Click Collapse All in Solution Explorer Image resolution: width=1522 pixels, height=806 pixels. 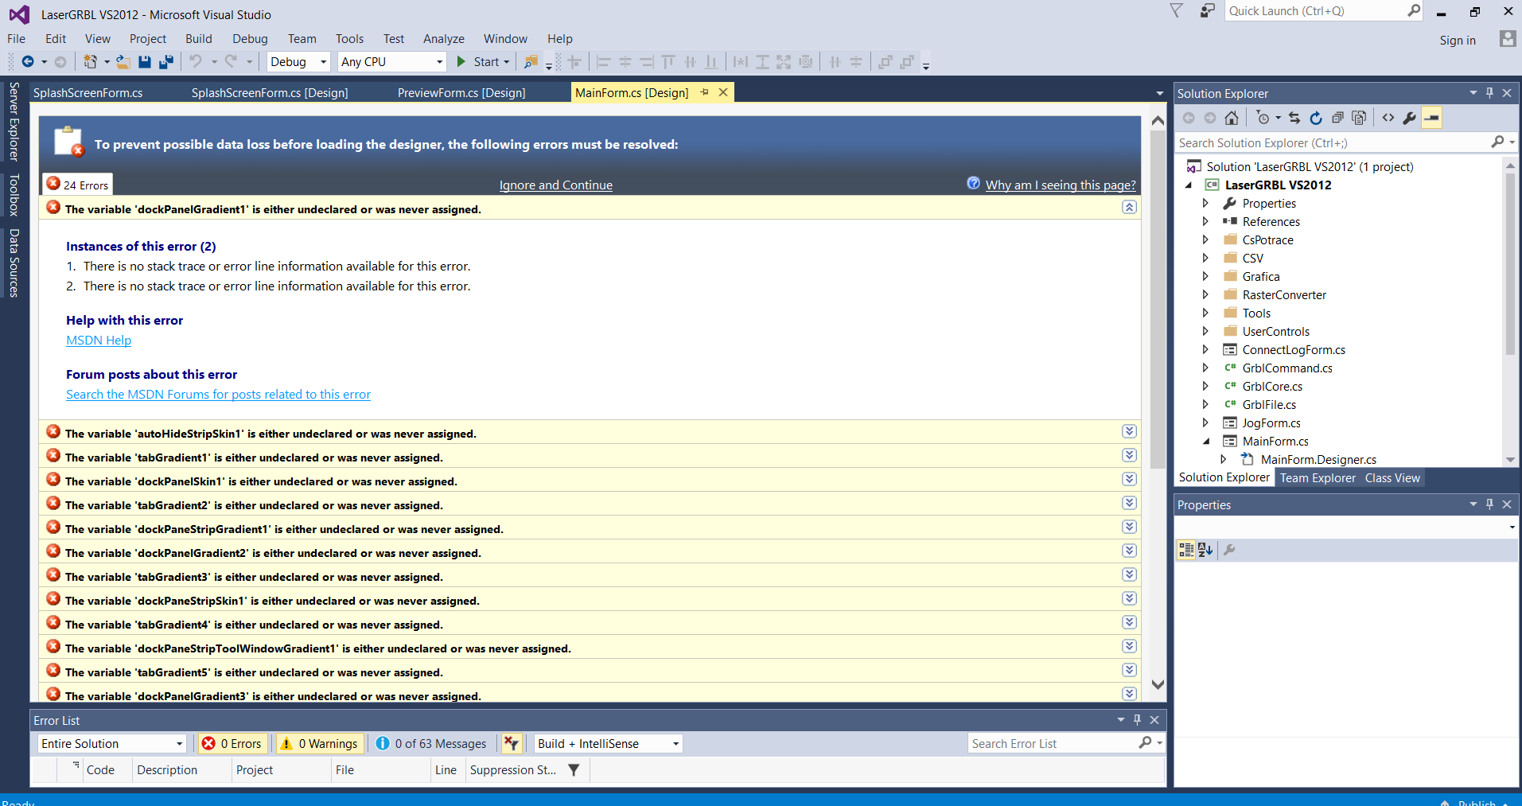(x=1337, y=118)
